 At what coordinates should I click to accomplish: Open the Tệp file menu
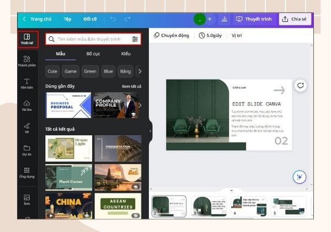[x=67, y=19]
